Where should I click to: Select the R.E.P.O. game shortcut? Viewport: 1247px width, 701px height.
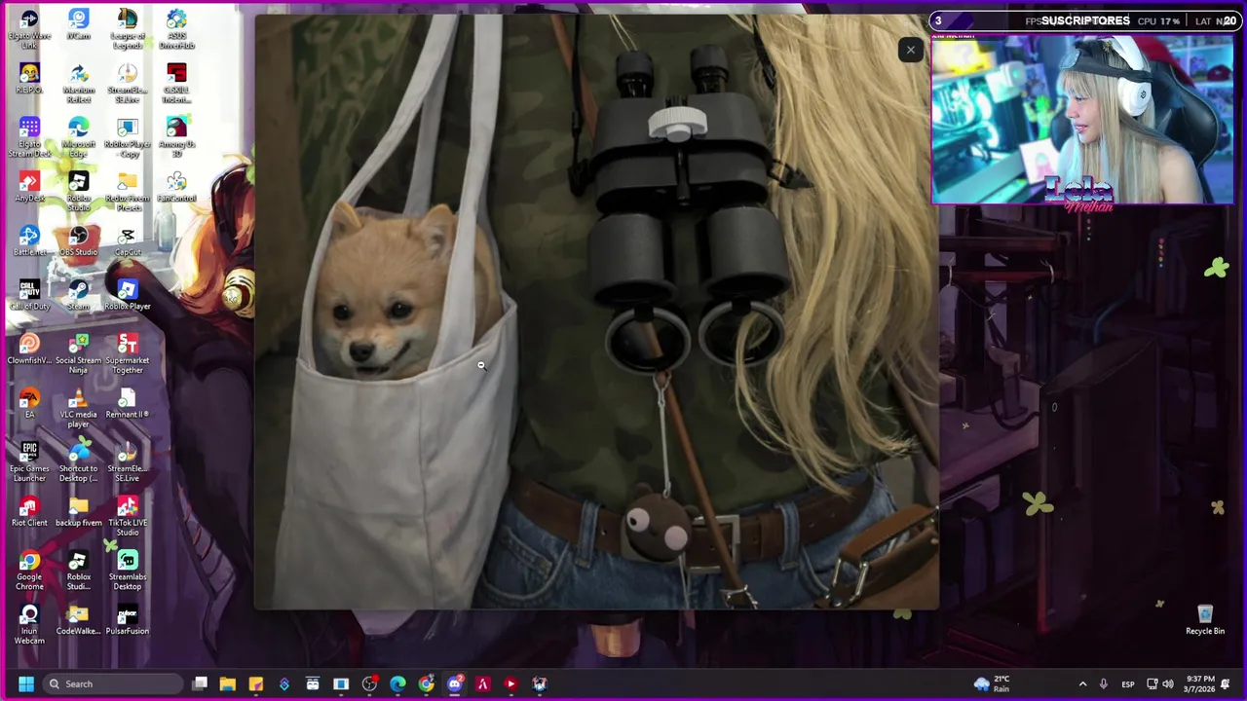pos(29,79)
